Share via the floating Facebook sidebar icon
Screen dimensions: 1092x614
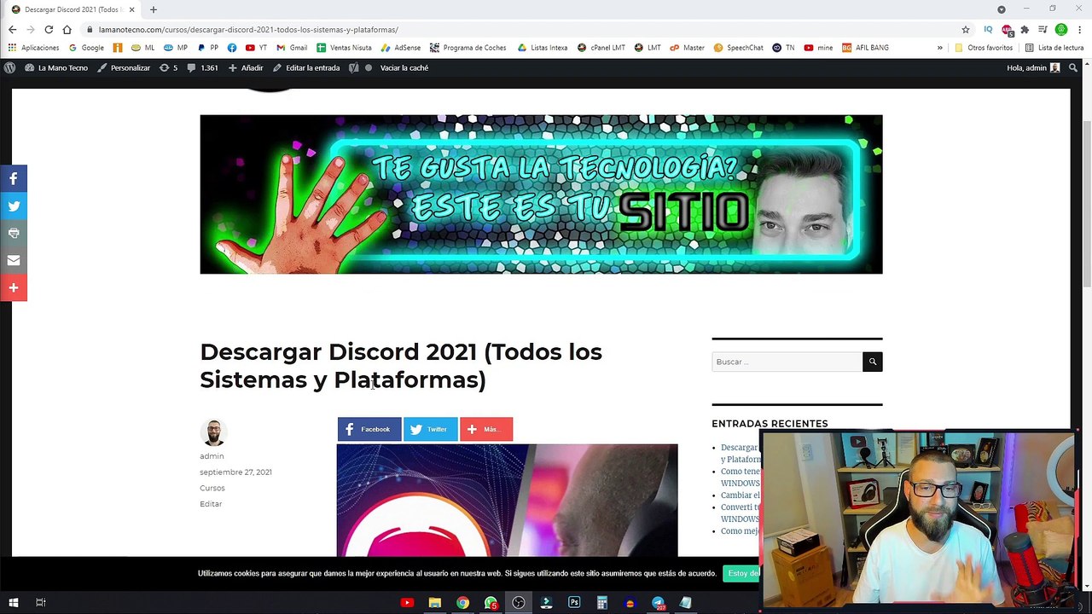(14, 179)
